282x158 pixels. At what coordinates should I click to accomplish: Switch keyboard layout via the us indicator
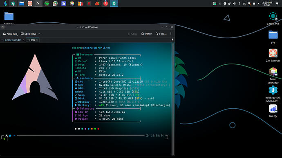click(244, 4)
